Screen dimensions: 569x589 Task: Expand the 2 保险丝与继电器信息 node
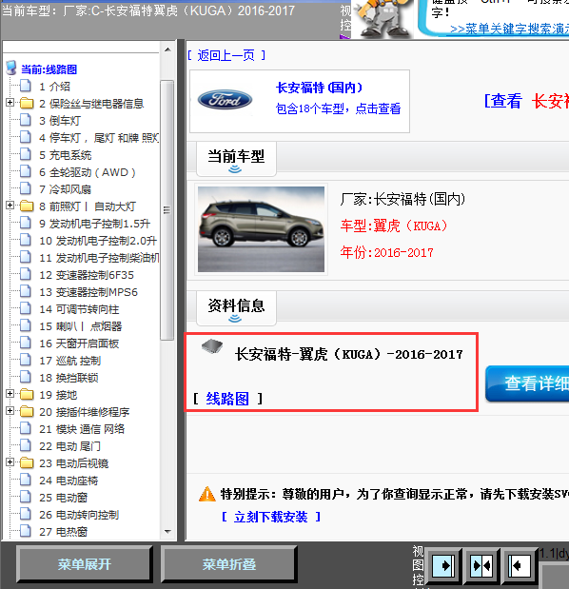(10, 102)
